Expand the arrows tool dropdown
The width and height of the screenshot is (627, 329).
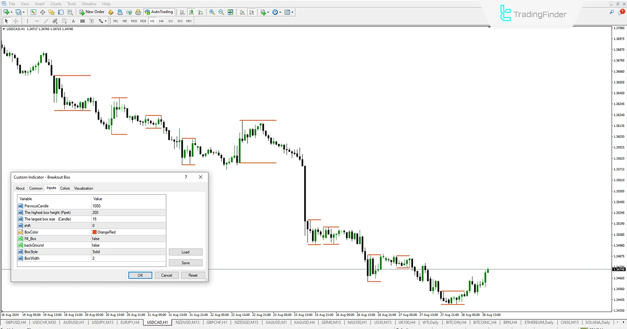[x=105, y=21]
